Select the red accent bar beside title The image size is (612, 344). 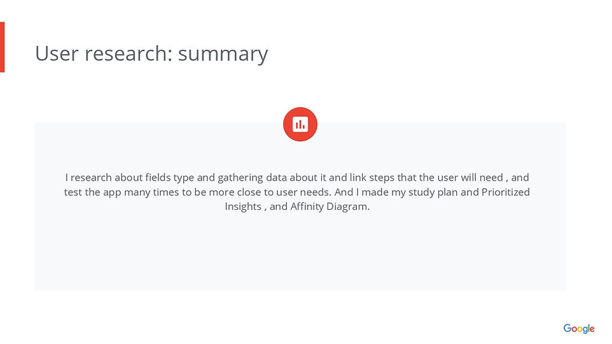[x=2, y=47]
